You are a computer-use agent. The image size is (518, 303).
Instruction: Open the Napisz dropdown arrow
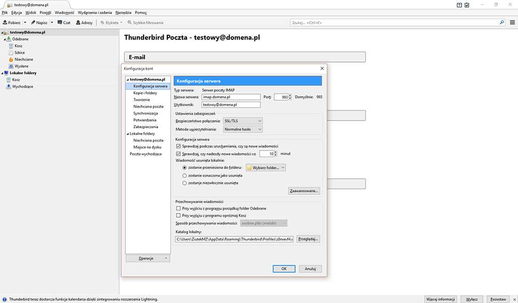coord(52,22)
